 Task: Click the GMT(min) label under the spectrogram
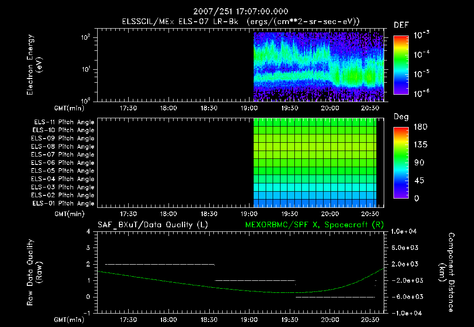(69, 108)
